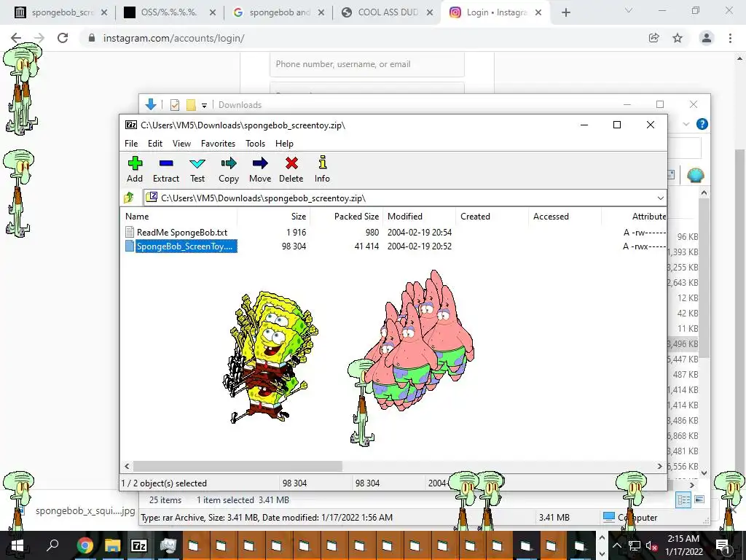The height and width of the screenshot is (560, 746).
Task: Sort by Accessed column header
Action: click(x=565, y=216)
